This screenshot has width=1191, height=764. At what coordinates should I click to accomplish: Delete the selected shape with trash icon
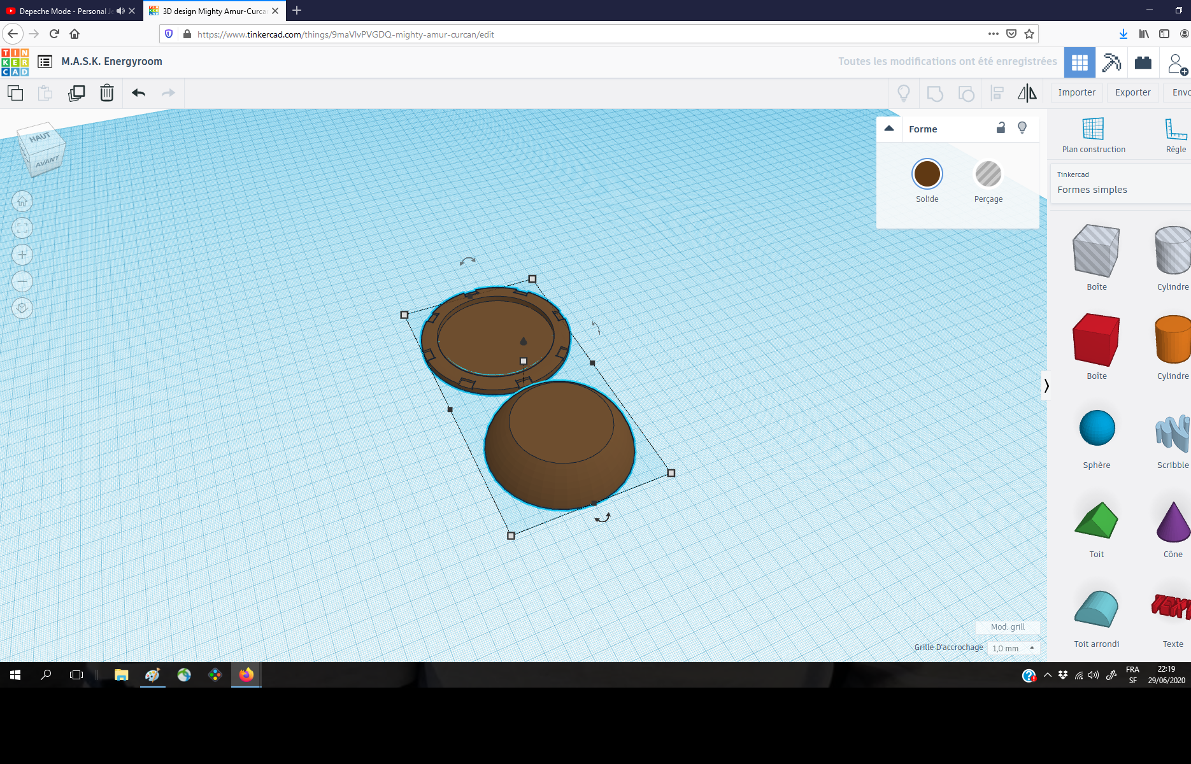coord(107,93)
